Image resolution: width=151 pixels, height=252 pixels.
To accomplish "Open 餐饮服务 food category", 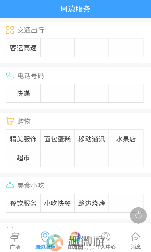I will pyautogui.click(x=23, y=203).
